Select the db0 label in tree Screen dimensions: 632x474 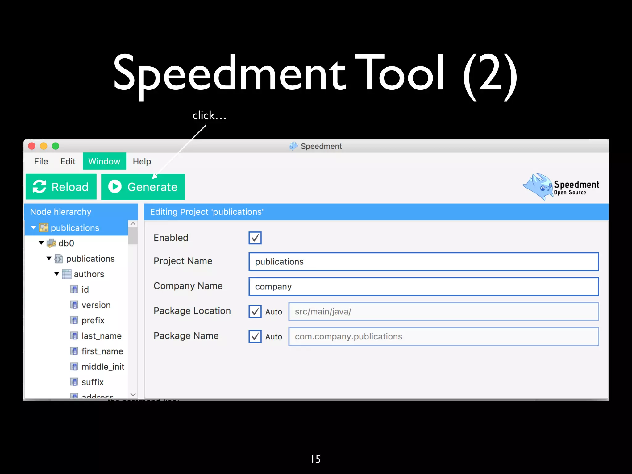(66, 243)
